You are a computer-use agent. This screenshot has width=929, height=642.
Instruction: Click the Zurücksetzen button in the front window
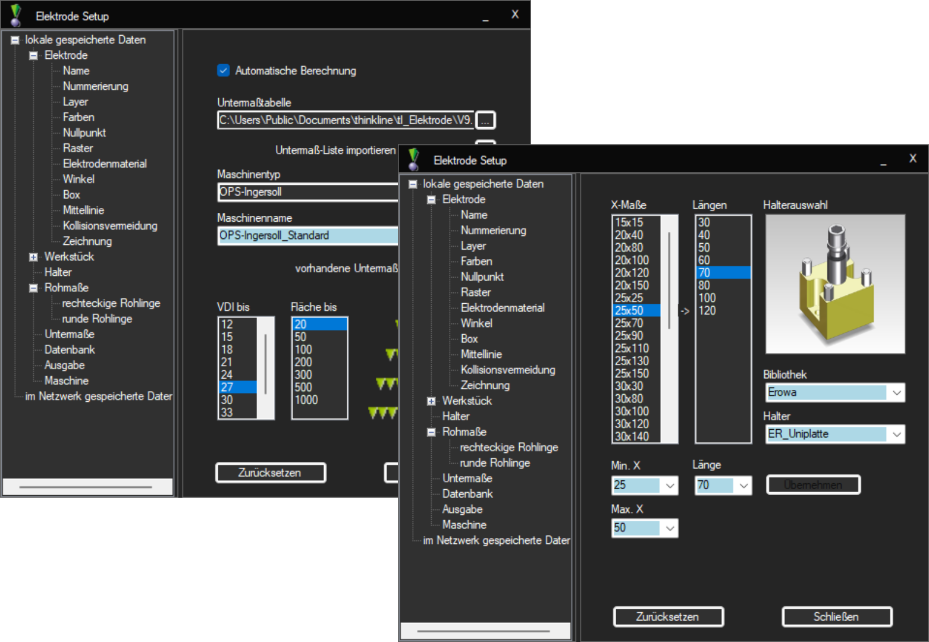[x=668, y=616]
